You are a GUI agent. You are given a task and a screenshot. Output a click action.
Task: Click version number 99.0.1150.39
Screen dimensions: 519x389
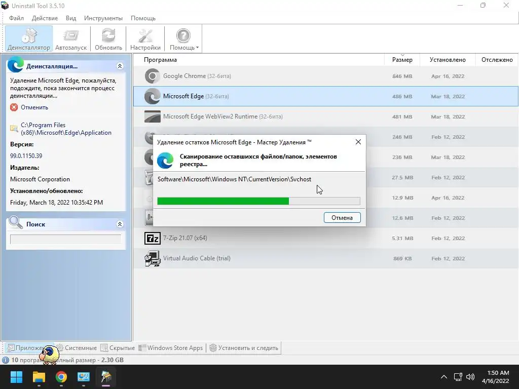(26, 156)
